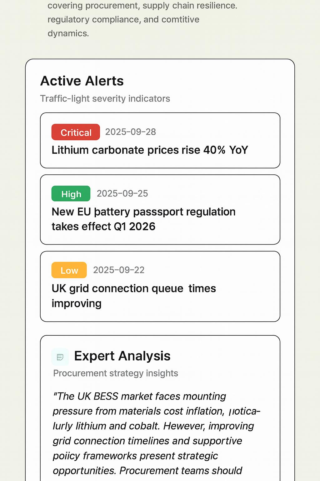Screen dimensions: 320x481
Task: Click the 2025-09-25 alert date
Action: 122,194
